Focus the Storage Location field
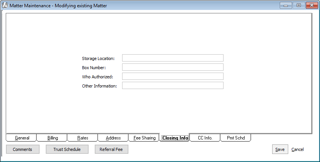This screenshot has width=320, height=162. coord(173,58)
